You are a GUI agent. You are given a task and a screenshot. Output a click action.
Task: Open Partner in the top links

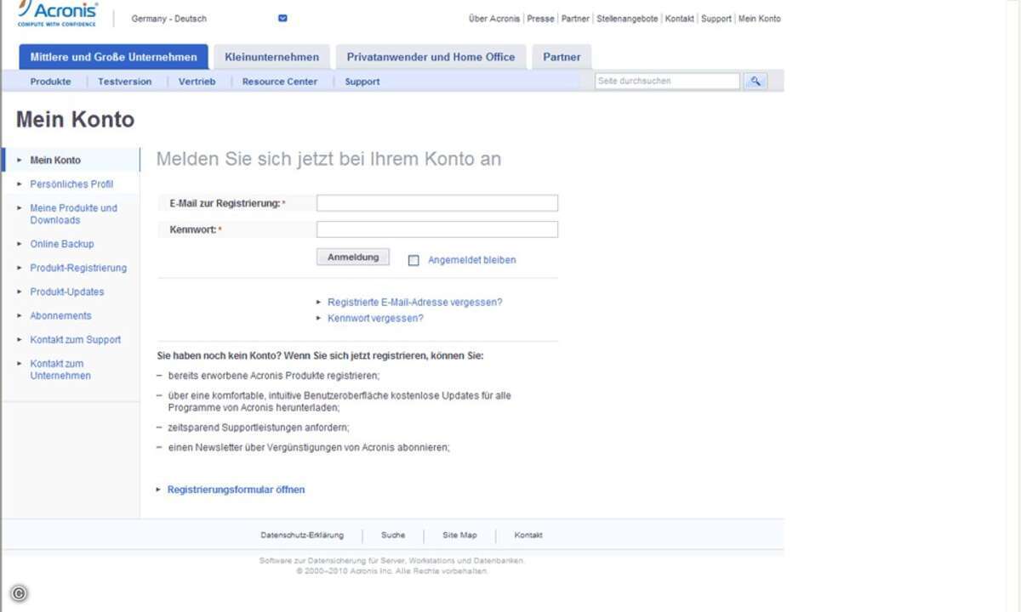(575, 19)
